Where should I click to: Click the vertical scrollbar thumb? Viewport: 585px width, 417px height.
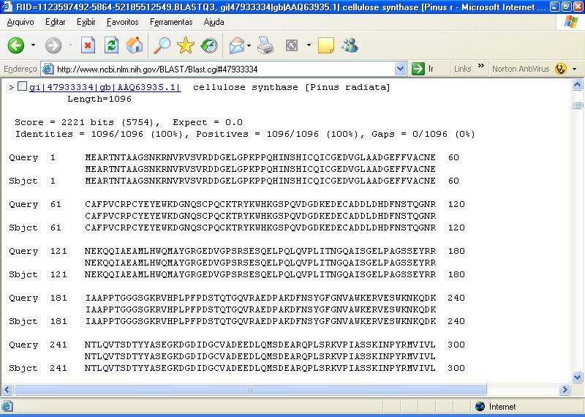click(x=577, y=105)
